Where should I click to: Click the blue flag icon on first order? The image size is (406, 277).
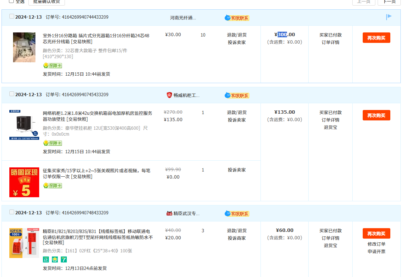point(389,17)
